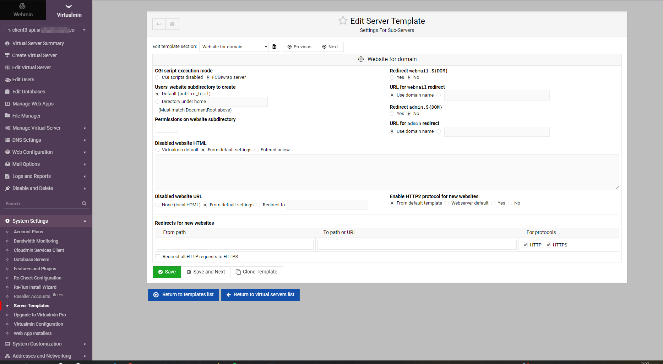Click the Clone Template button
Image resolution: width=663 pixels, height=364 pixels.
256,272
